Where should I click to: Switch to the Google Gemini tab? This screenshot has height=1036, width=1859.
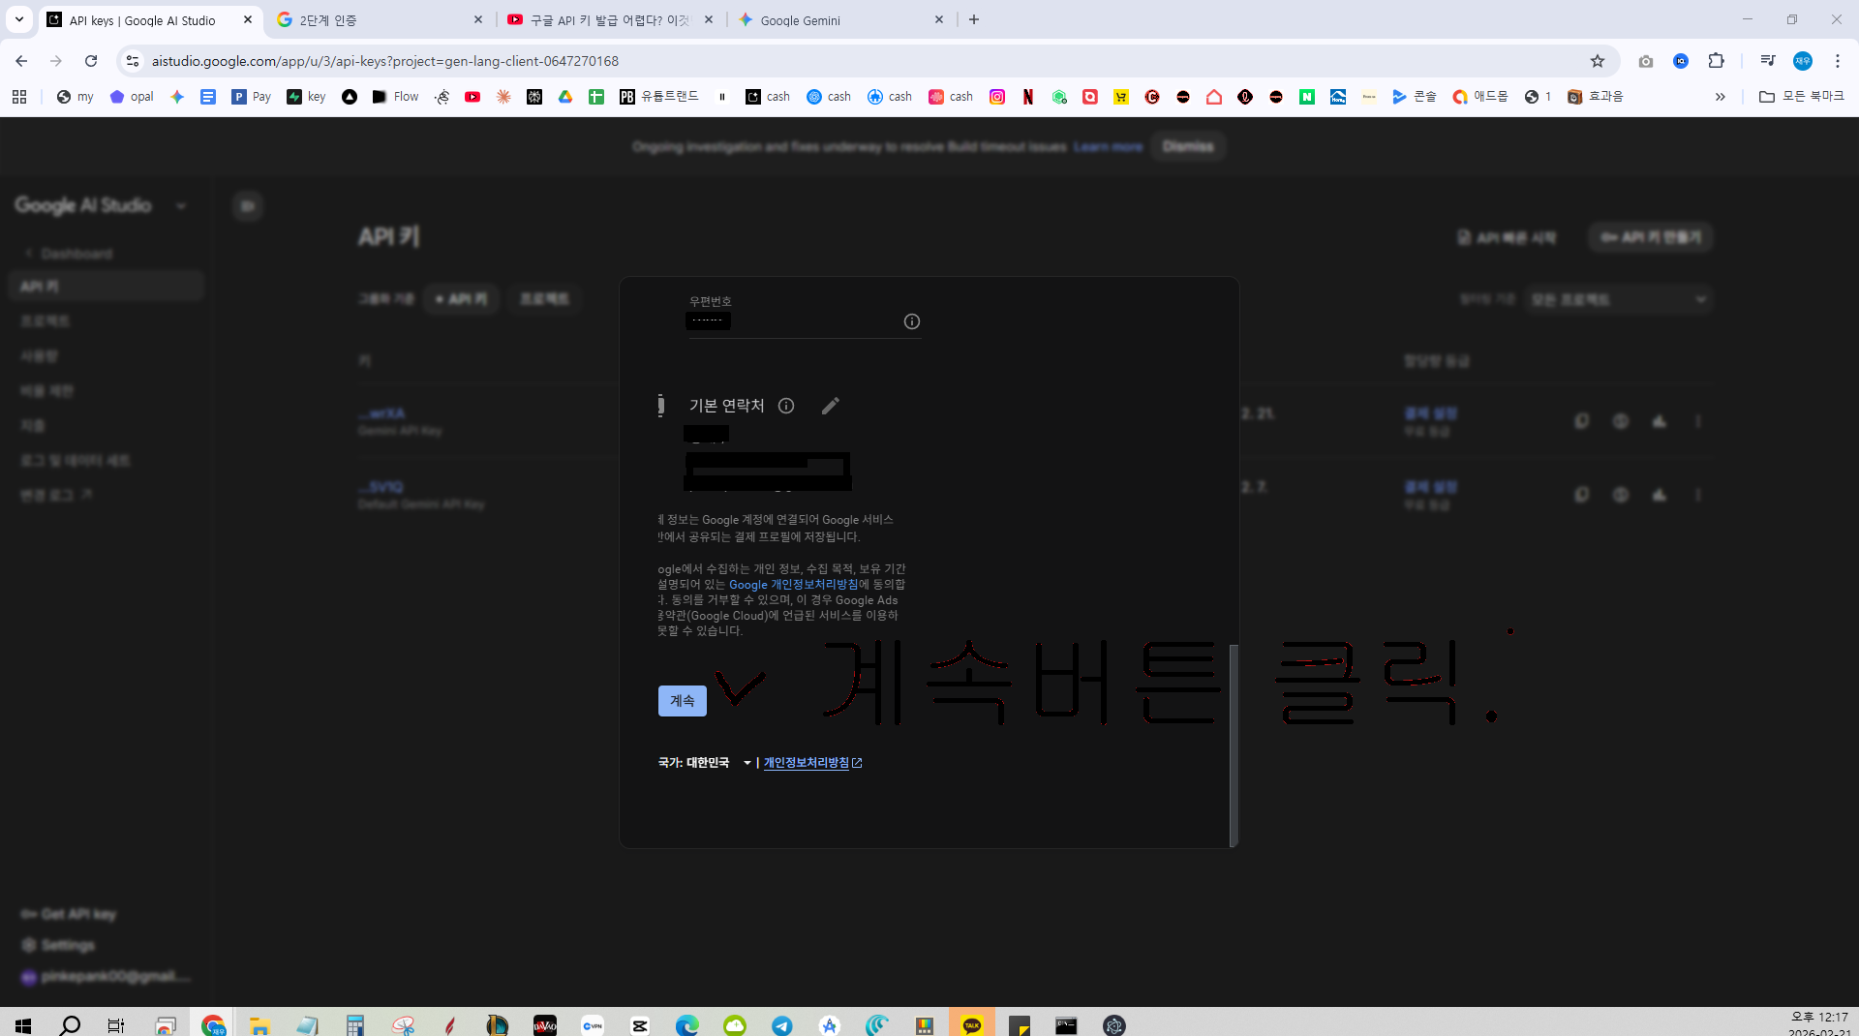click(840, 19)
